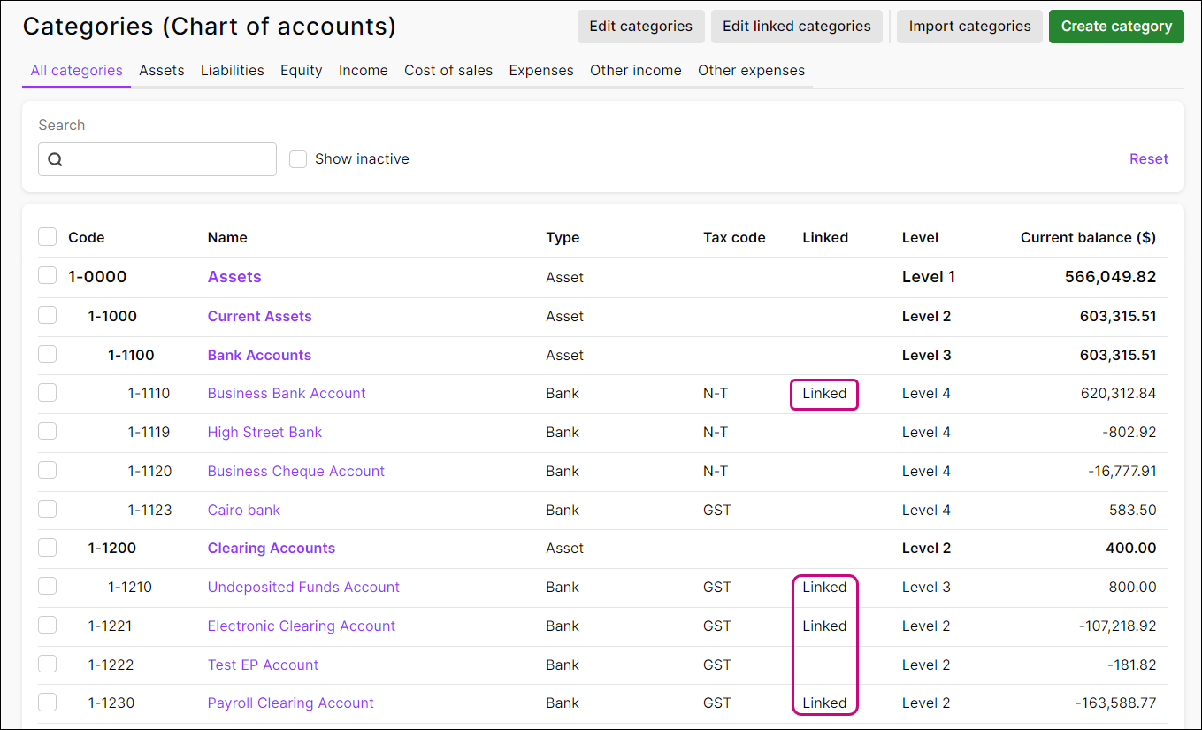Click the Create category button
Screen dimensions: 1202x730
[x=1116, y=27]
